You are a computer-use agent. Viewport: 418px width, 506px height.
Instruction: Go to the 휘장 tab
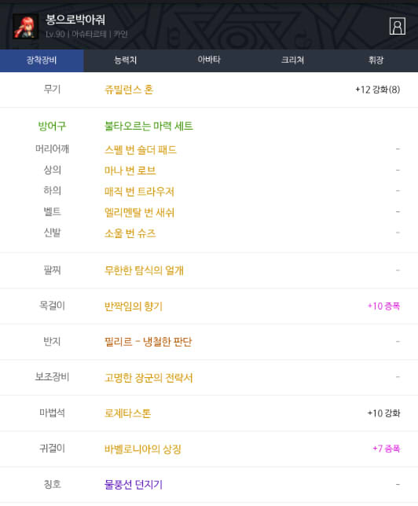click(x=376, y=60)
